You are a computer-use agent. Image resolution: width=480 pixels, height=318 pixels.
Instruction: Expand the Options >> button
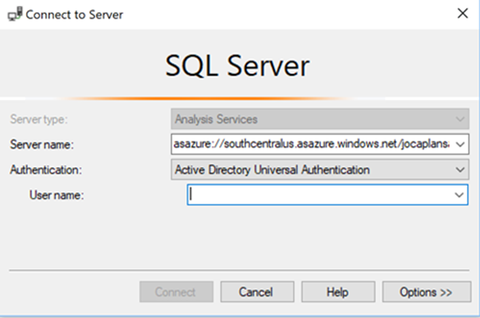426,292
